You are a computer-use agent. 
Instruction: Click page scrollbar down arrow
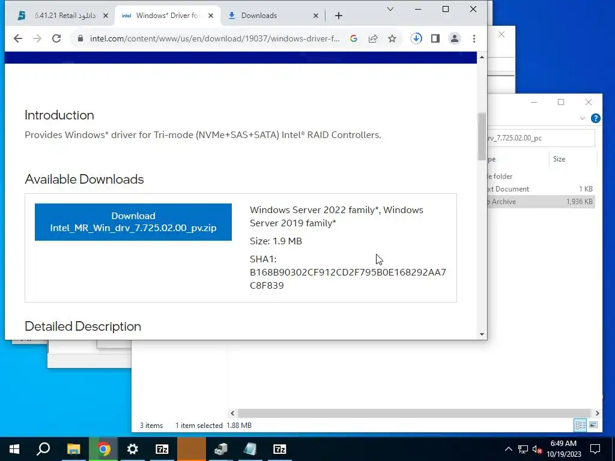coord(482,334)
